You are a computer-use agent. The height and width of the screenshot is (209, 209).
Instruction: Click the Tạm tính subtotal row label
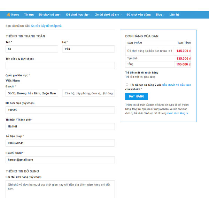(132, 58)
